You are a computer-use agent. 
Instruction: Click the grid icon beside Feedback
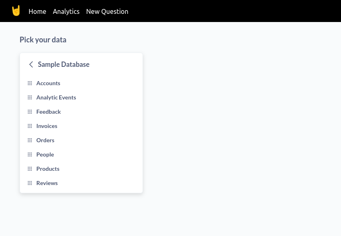(30, 112)
